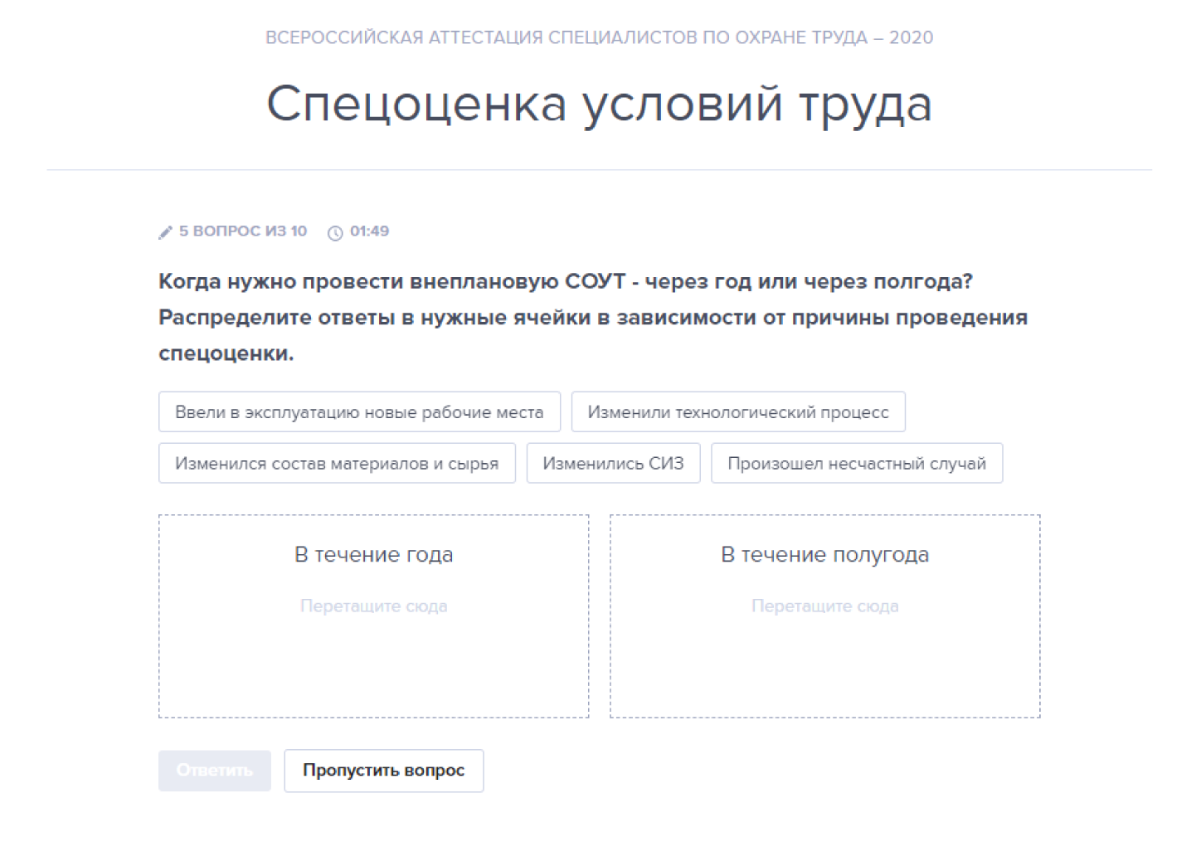Click 'Перетащите сюда' hint under 'В течение года'
Viewport: 1201px width, 847px height.
tap(373, 606)
